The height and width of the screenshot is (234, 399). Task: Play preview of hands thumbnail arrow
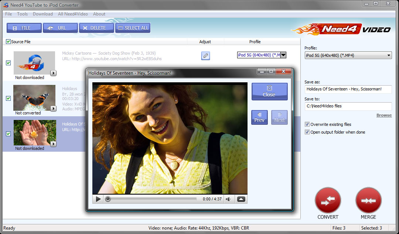53,144
